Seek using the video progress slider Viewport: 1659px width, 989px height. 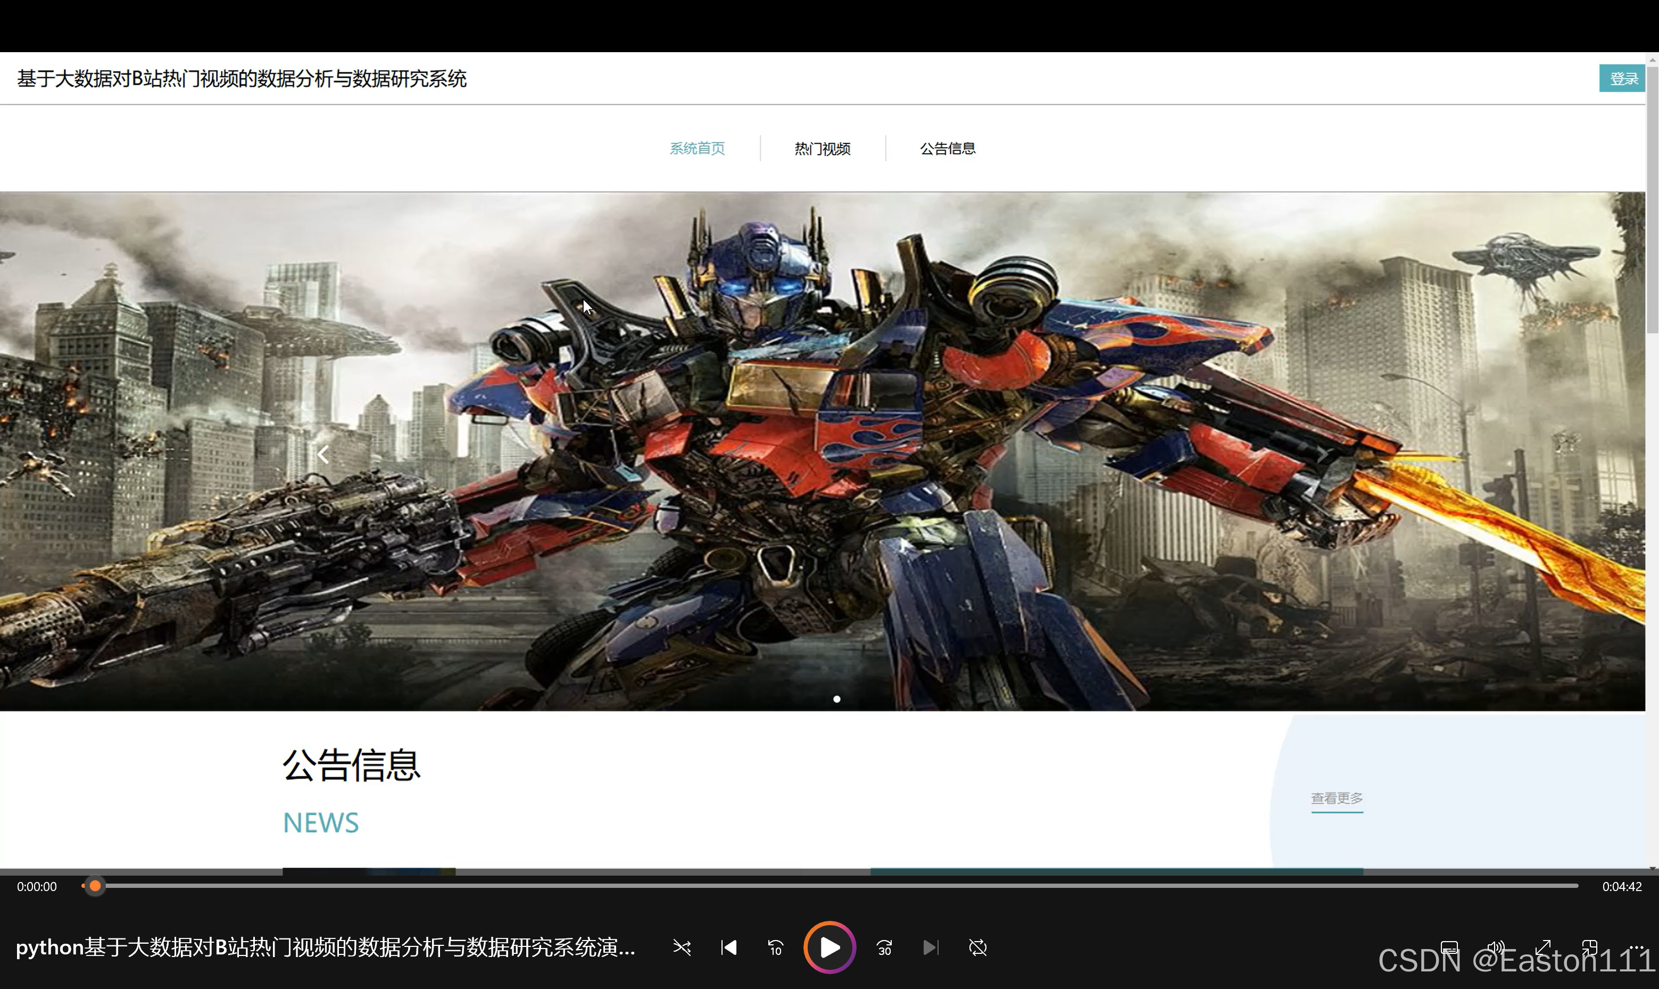coord(829,886)
